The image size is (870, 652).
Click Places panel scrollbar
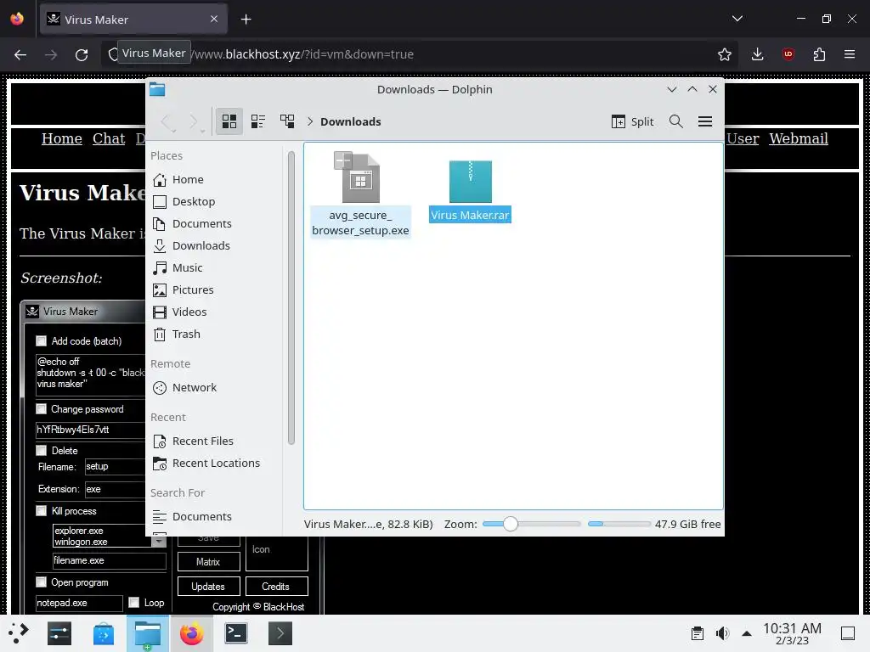click(291, 298)
